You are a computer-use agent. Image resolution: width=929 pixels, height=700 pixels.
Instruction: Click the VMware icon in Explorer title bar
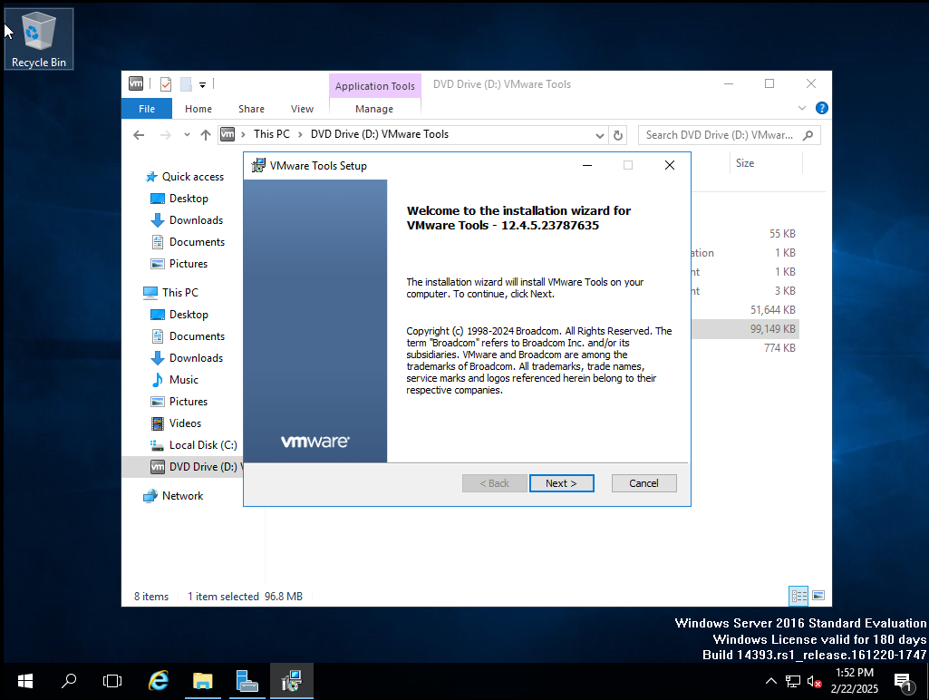tap(136, 83)
